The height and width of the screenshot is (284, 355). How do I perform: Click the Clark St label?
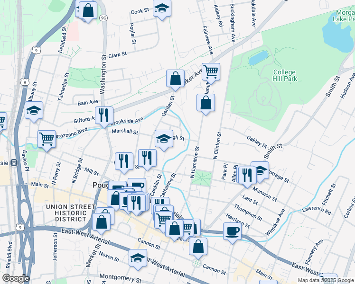[118, 55]
